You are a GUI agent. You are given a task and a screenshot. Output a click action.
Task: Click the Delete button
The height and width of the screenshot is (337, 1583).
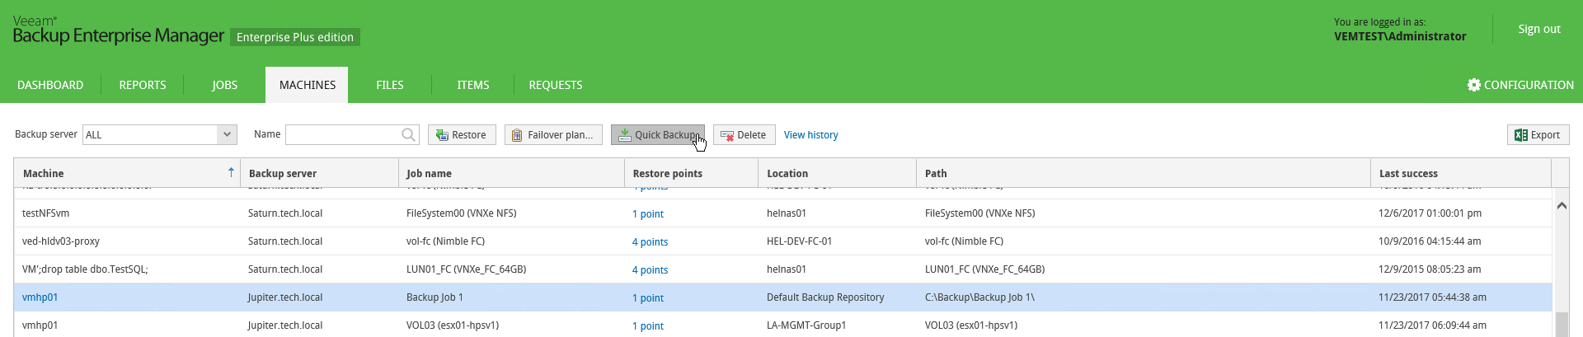coord(744,135)
